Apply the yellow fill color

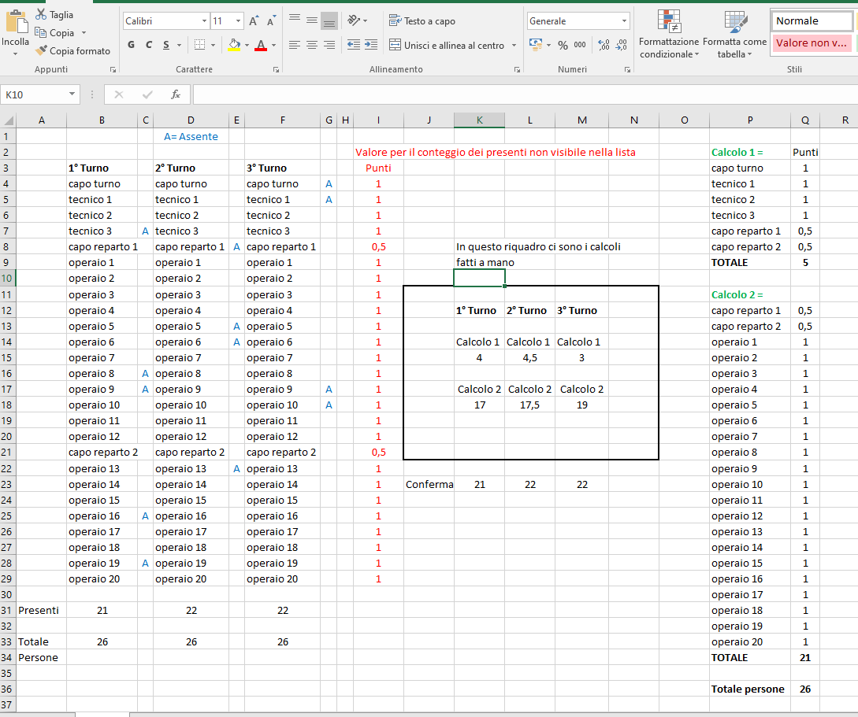click(x=234, y=45)
